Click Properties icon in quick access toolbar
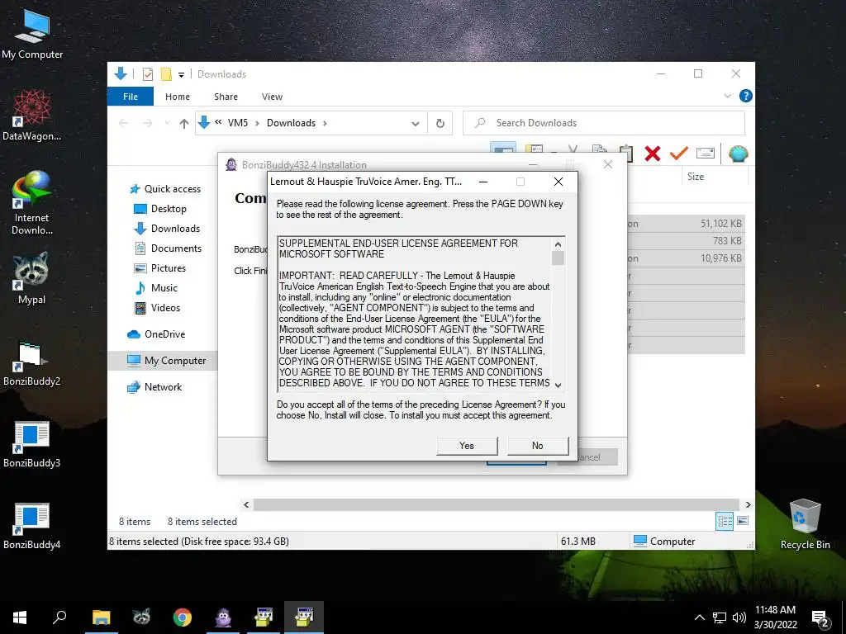 click(147, 73)
